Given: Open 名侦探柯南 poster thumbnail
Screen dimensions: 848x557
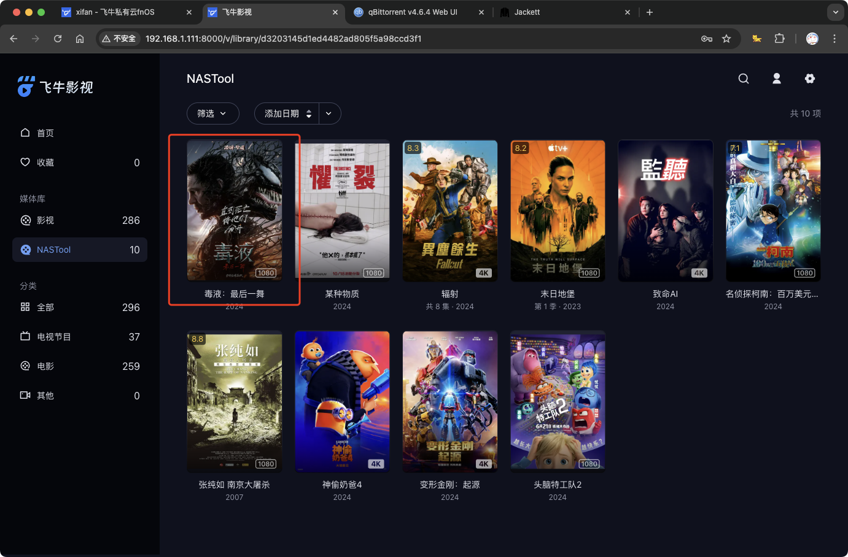Looking at the screenshot, I should pos(773,210).
